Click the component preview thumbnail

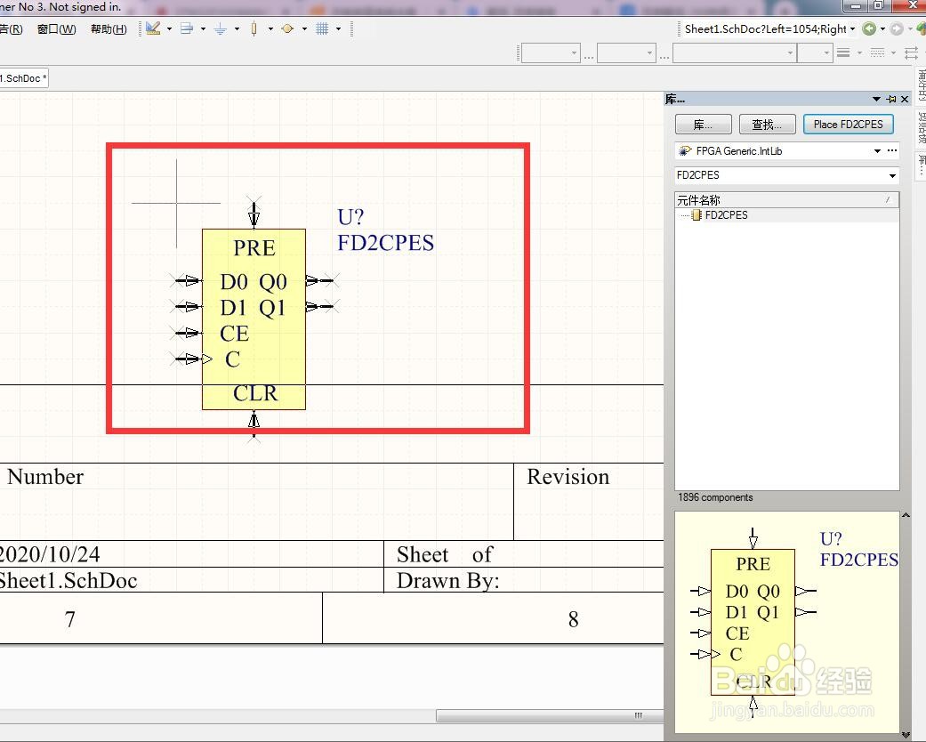(x=786, y=622)
